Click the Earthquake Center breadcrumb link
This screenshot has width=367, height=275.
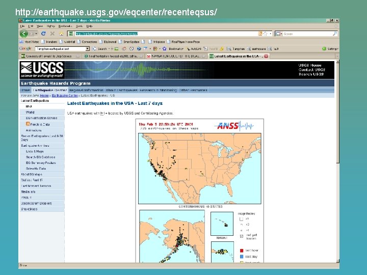tap(65, 95)
